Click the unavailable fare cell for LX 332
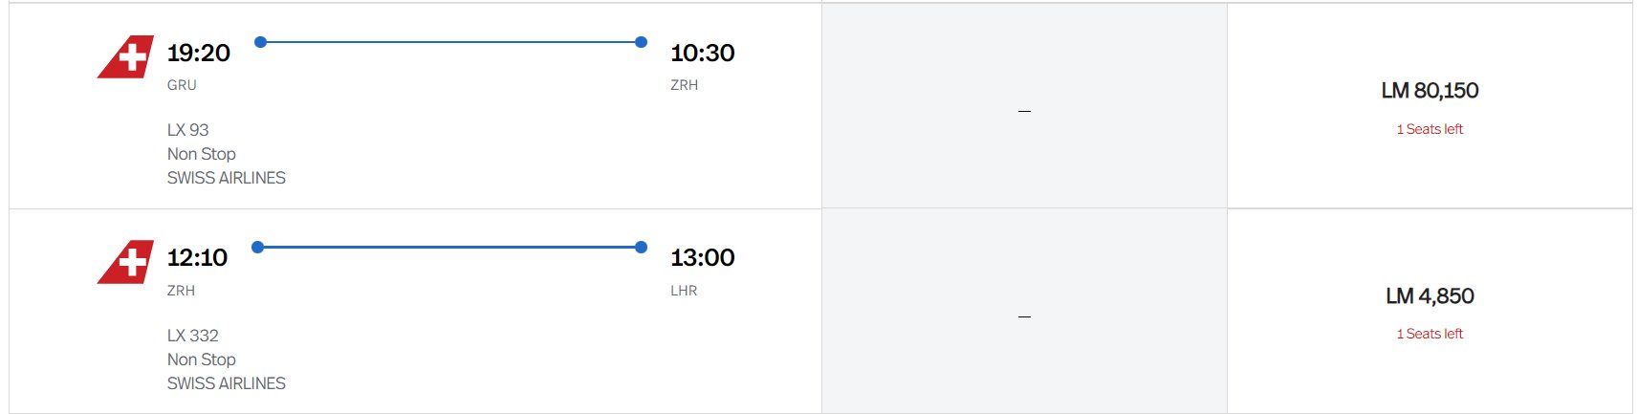The height and width of the screenshot is (414, 1638). [1024, 312]
